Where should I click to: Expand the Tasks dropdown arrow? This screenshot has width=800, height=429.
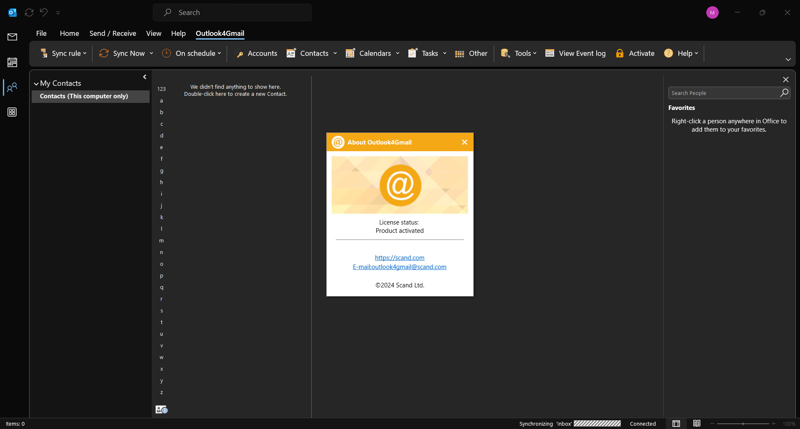pos(445,53)
